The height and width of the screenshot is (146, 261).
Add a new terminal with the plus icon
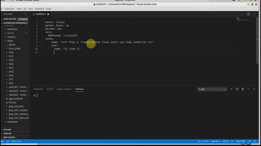point(231,89)
